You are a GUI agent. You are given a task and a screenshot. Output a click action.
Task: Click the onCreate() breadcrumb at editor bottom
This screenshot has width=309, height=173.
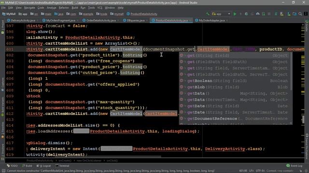(x=65, y=161)
